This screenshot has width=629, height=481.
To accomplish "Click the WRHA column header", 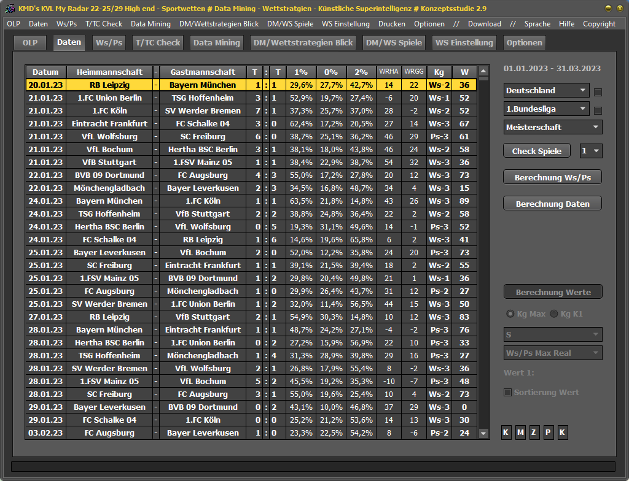I will [x=389, y=72].
